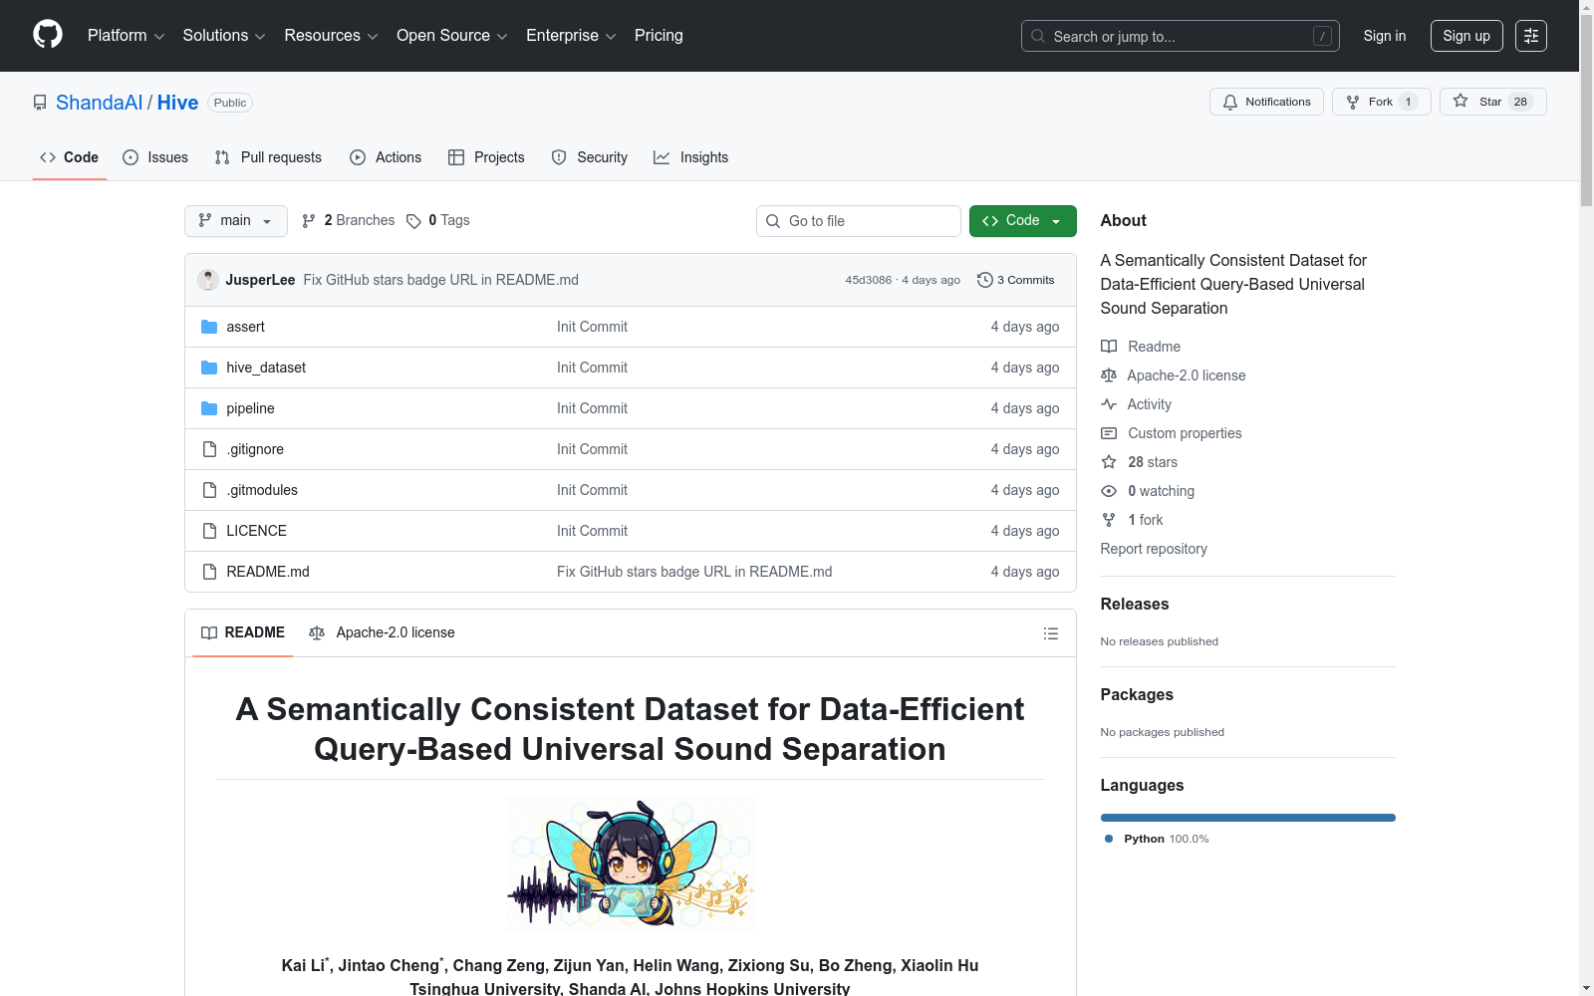Image resolution: width=1594 pixels, height=996 pixels.
Task: Click the Sign in link
Action: pyautogui.click(x=1385, y=36)
